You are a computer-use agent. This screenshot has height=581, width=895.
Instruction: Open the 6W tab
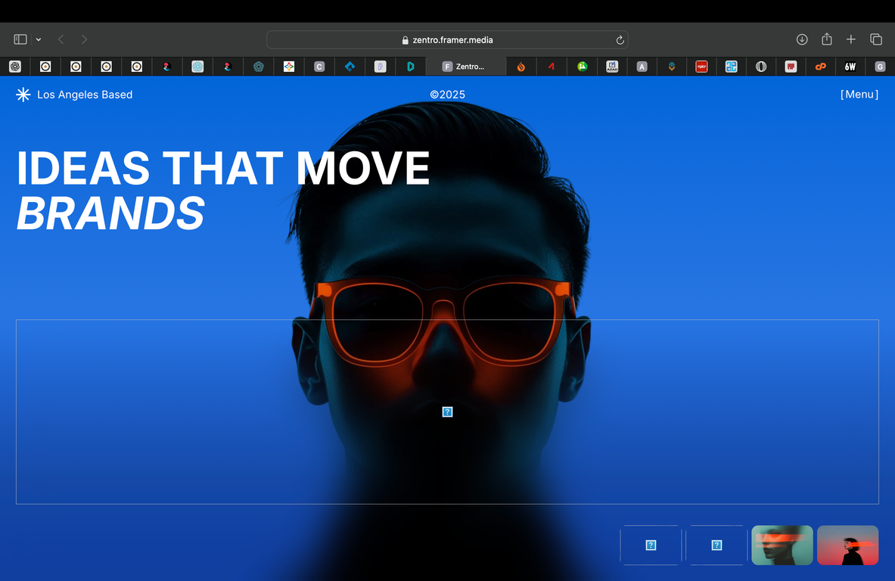850,67
